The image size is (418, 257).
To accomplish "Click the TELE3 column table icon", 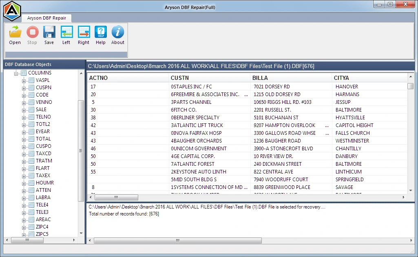I will (x=31, y=212).
